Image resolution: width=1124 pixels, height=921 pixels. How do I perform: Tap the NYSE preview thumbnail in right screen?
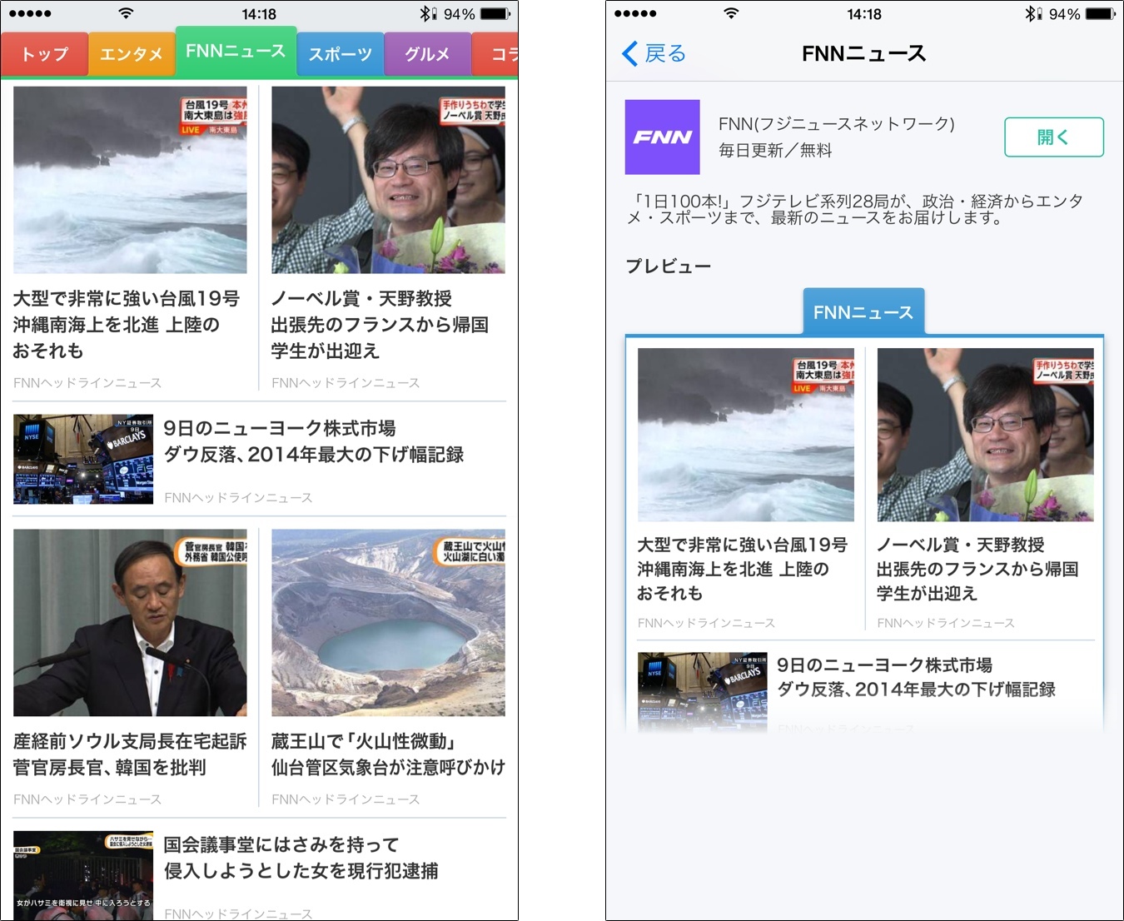(703, 693)
